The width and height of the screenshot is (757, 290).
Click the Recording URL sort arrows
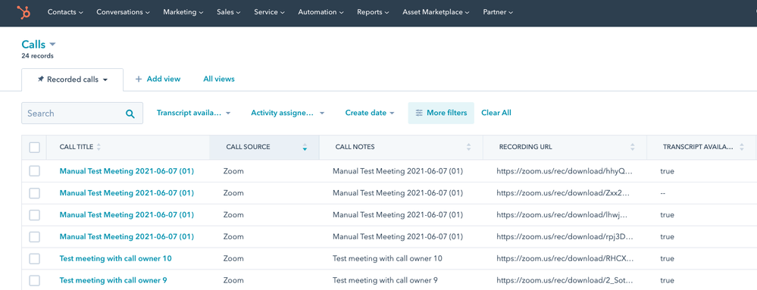click(x=633, y=147)
